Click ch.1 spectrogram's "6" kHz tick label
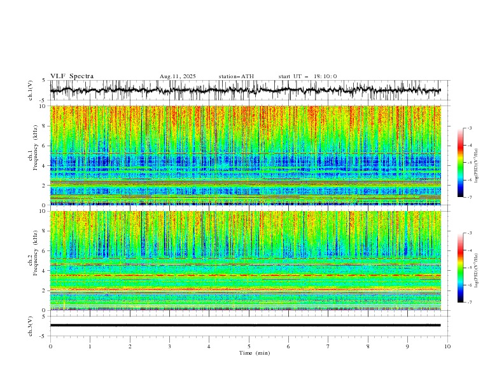 [45, 146]
